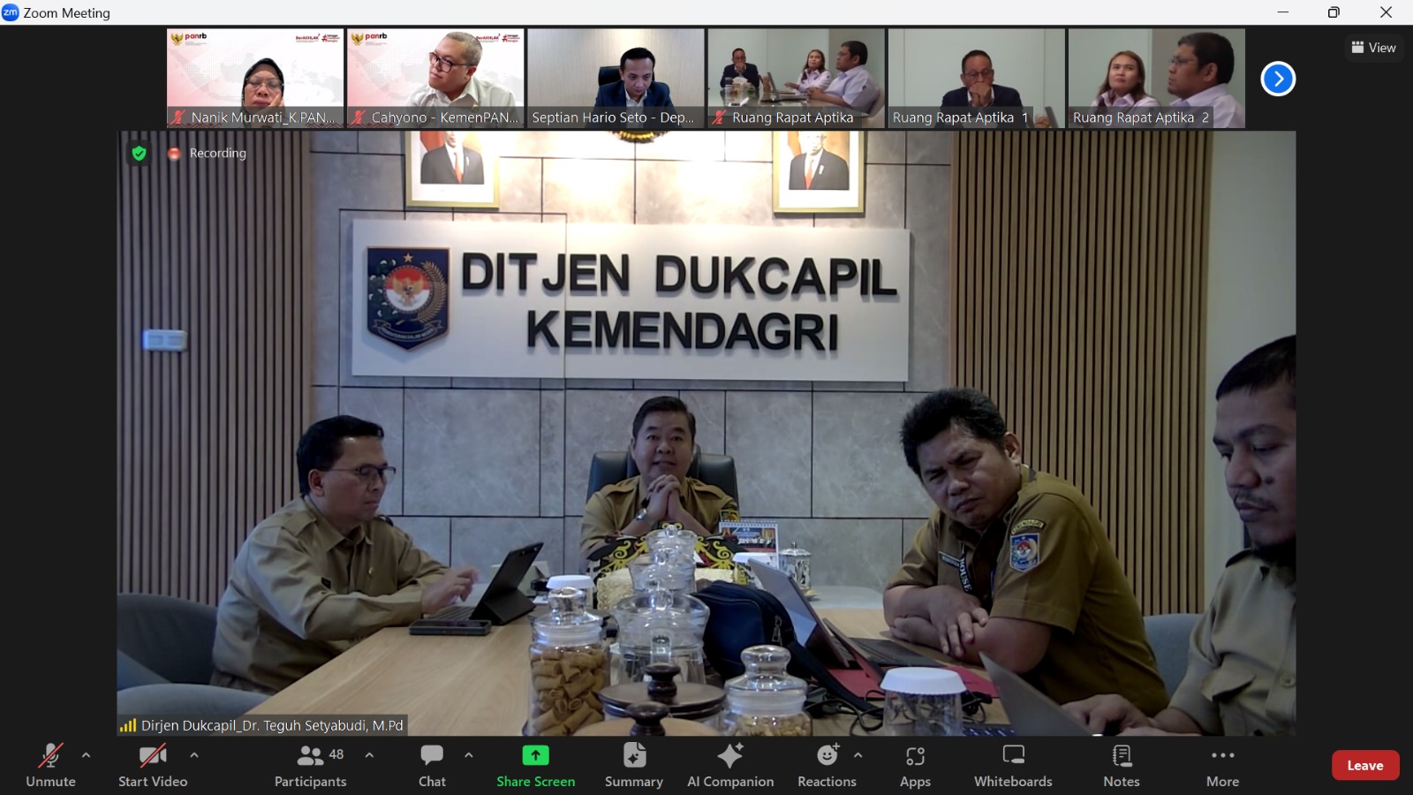Open Reactions smiley menu
This screenshot has height=795, width=1413.
[827, 765]
